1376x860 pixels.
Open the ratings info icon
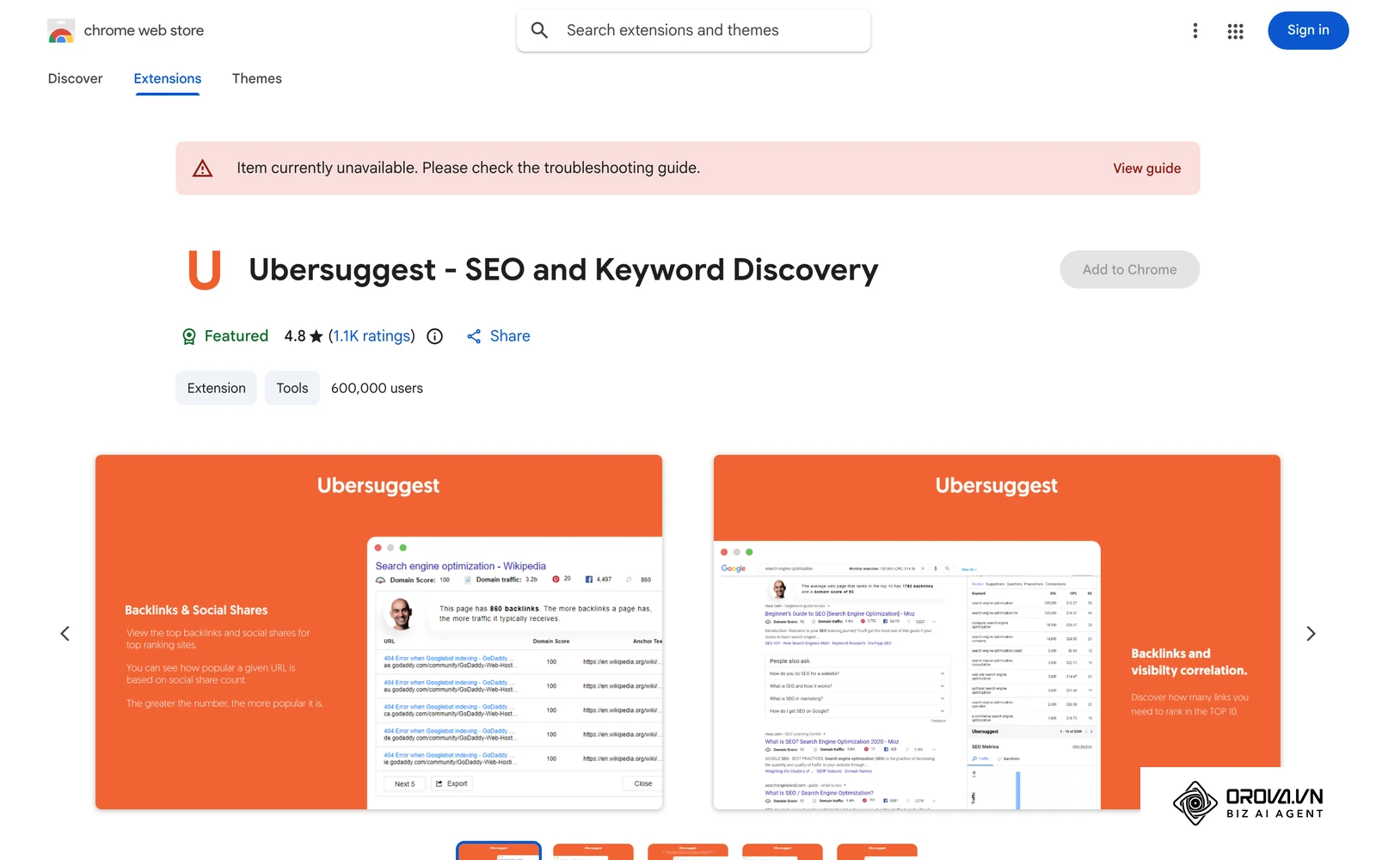click(435, 336)
